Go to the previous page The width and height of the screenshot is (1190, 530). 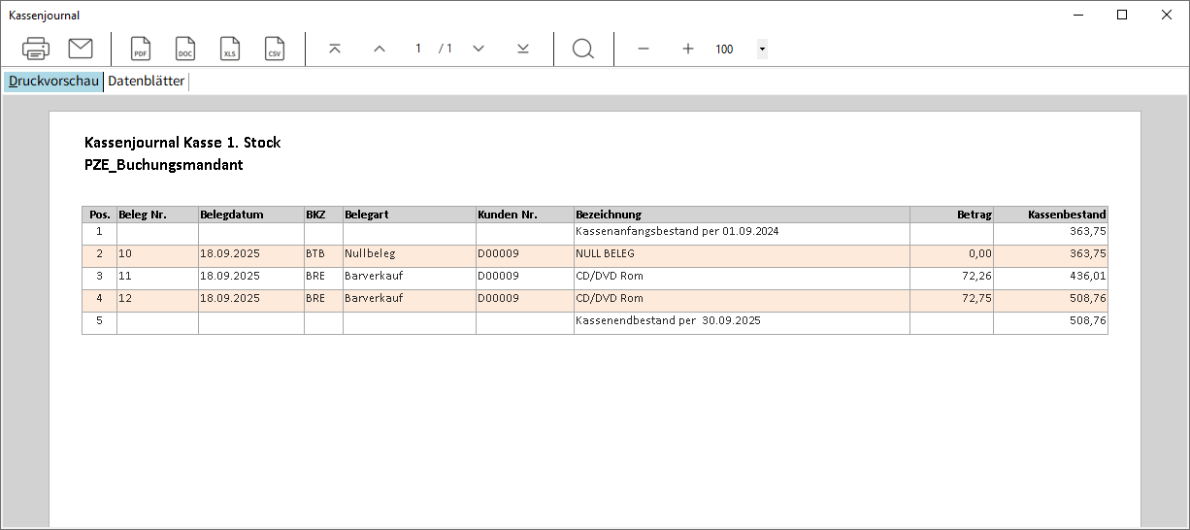pos(380,49)
